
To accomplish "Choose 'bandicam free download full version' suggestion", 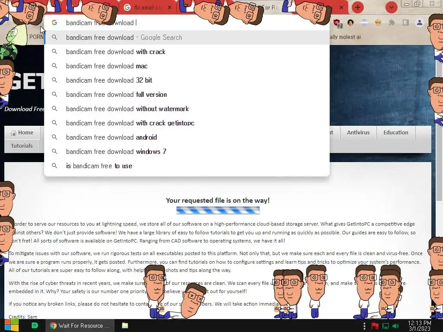I will point(187,94).
